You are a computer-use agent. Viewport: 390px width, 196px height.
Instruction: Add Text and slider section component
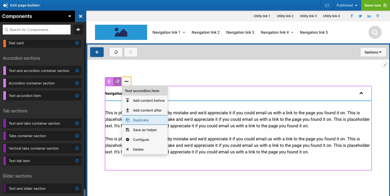click(x=77, y=188)
